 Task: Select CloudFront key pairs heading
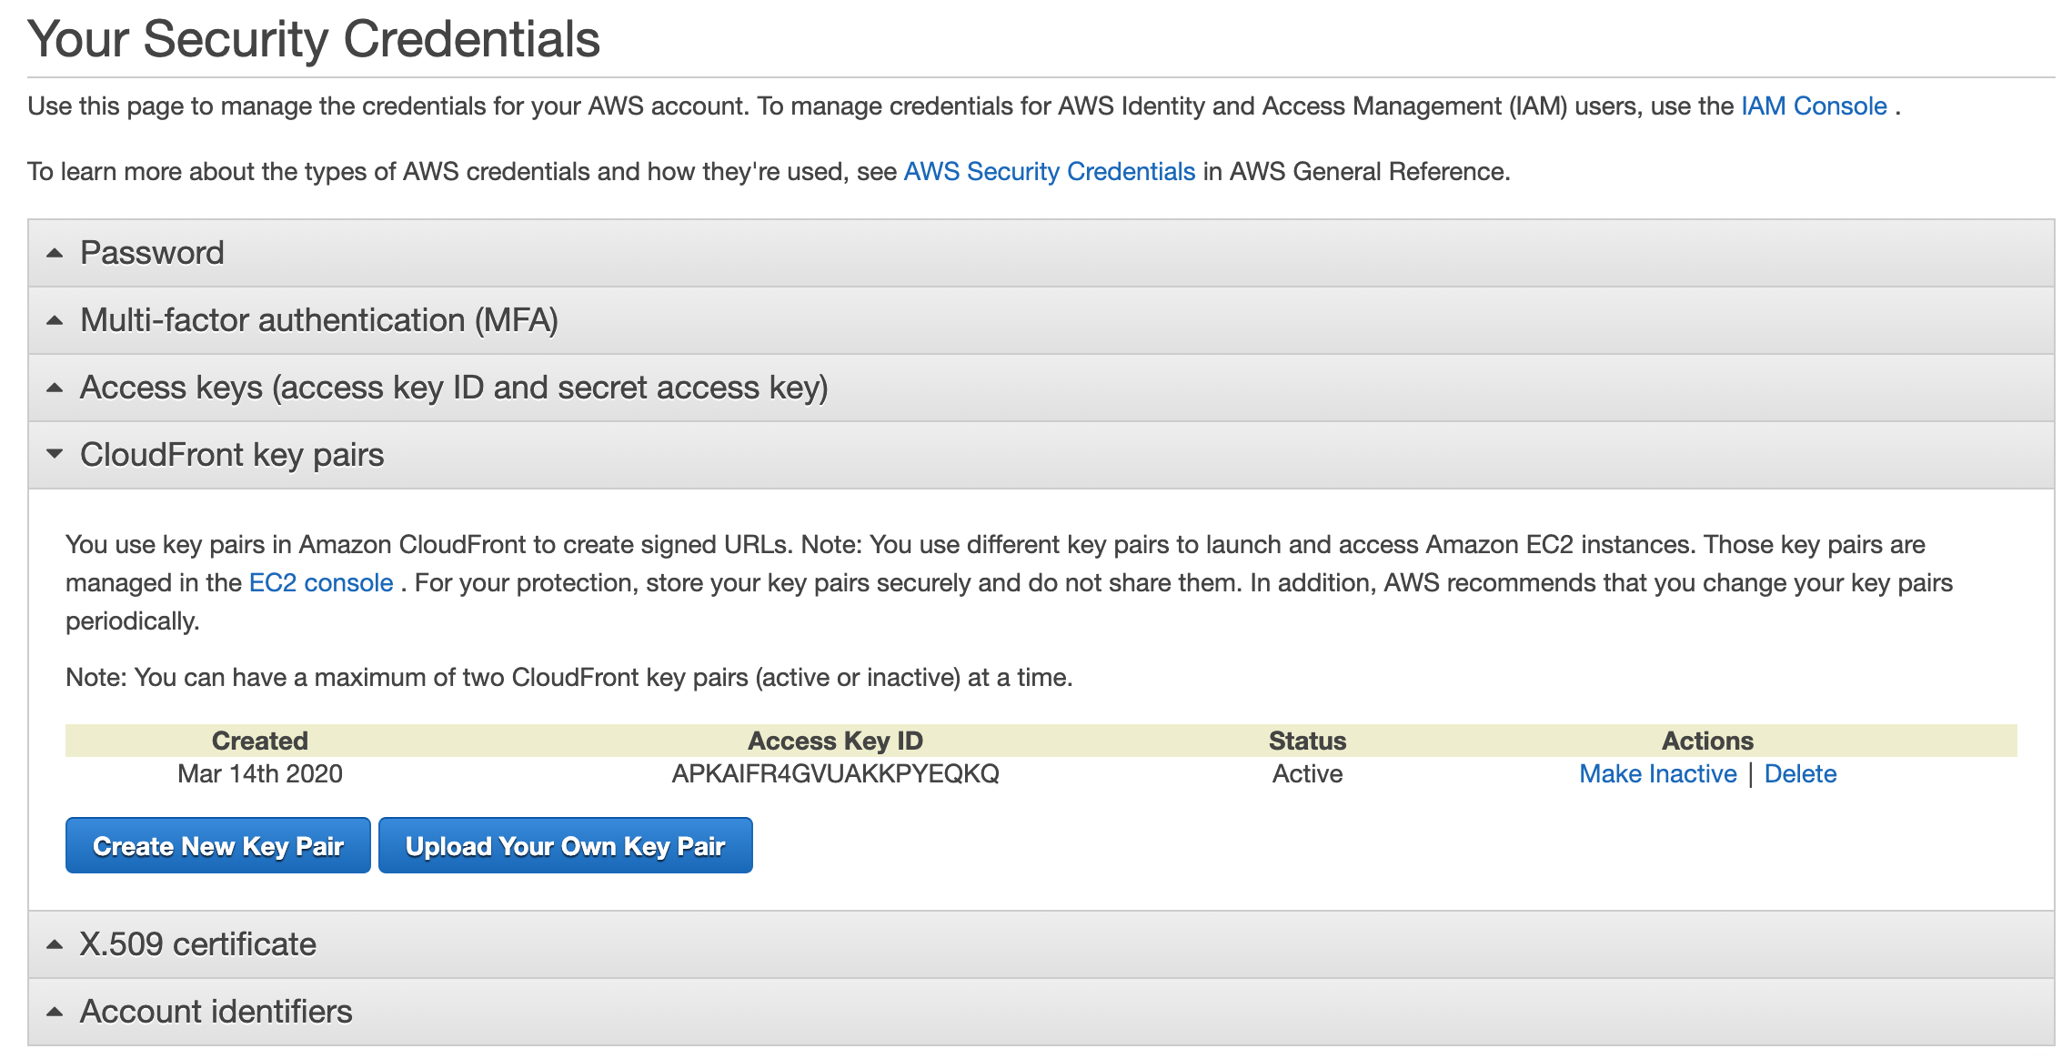[232, 455]
